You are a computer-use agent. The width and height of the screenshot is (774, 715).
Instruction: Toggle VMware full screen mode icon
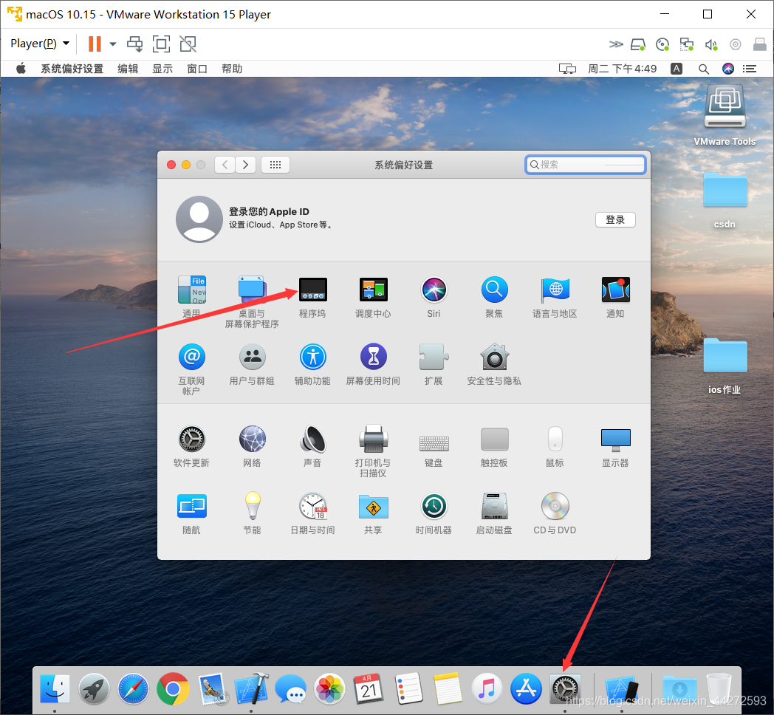click(161, 44)
